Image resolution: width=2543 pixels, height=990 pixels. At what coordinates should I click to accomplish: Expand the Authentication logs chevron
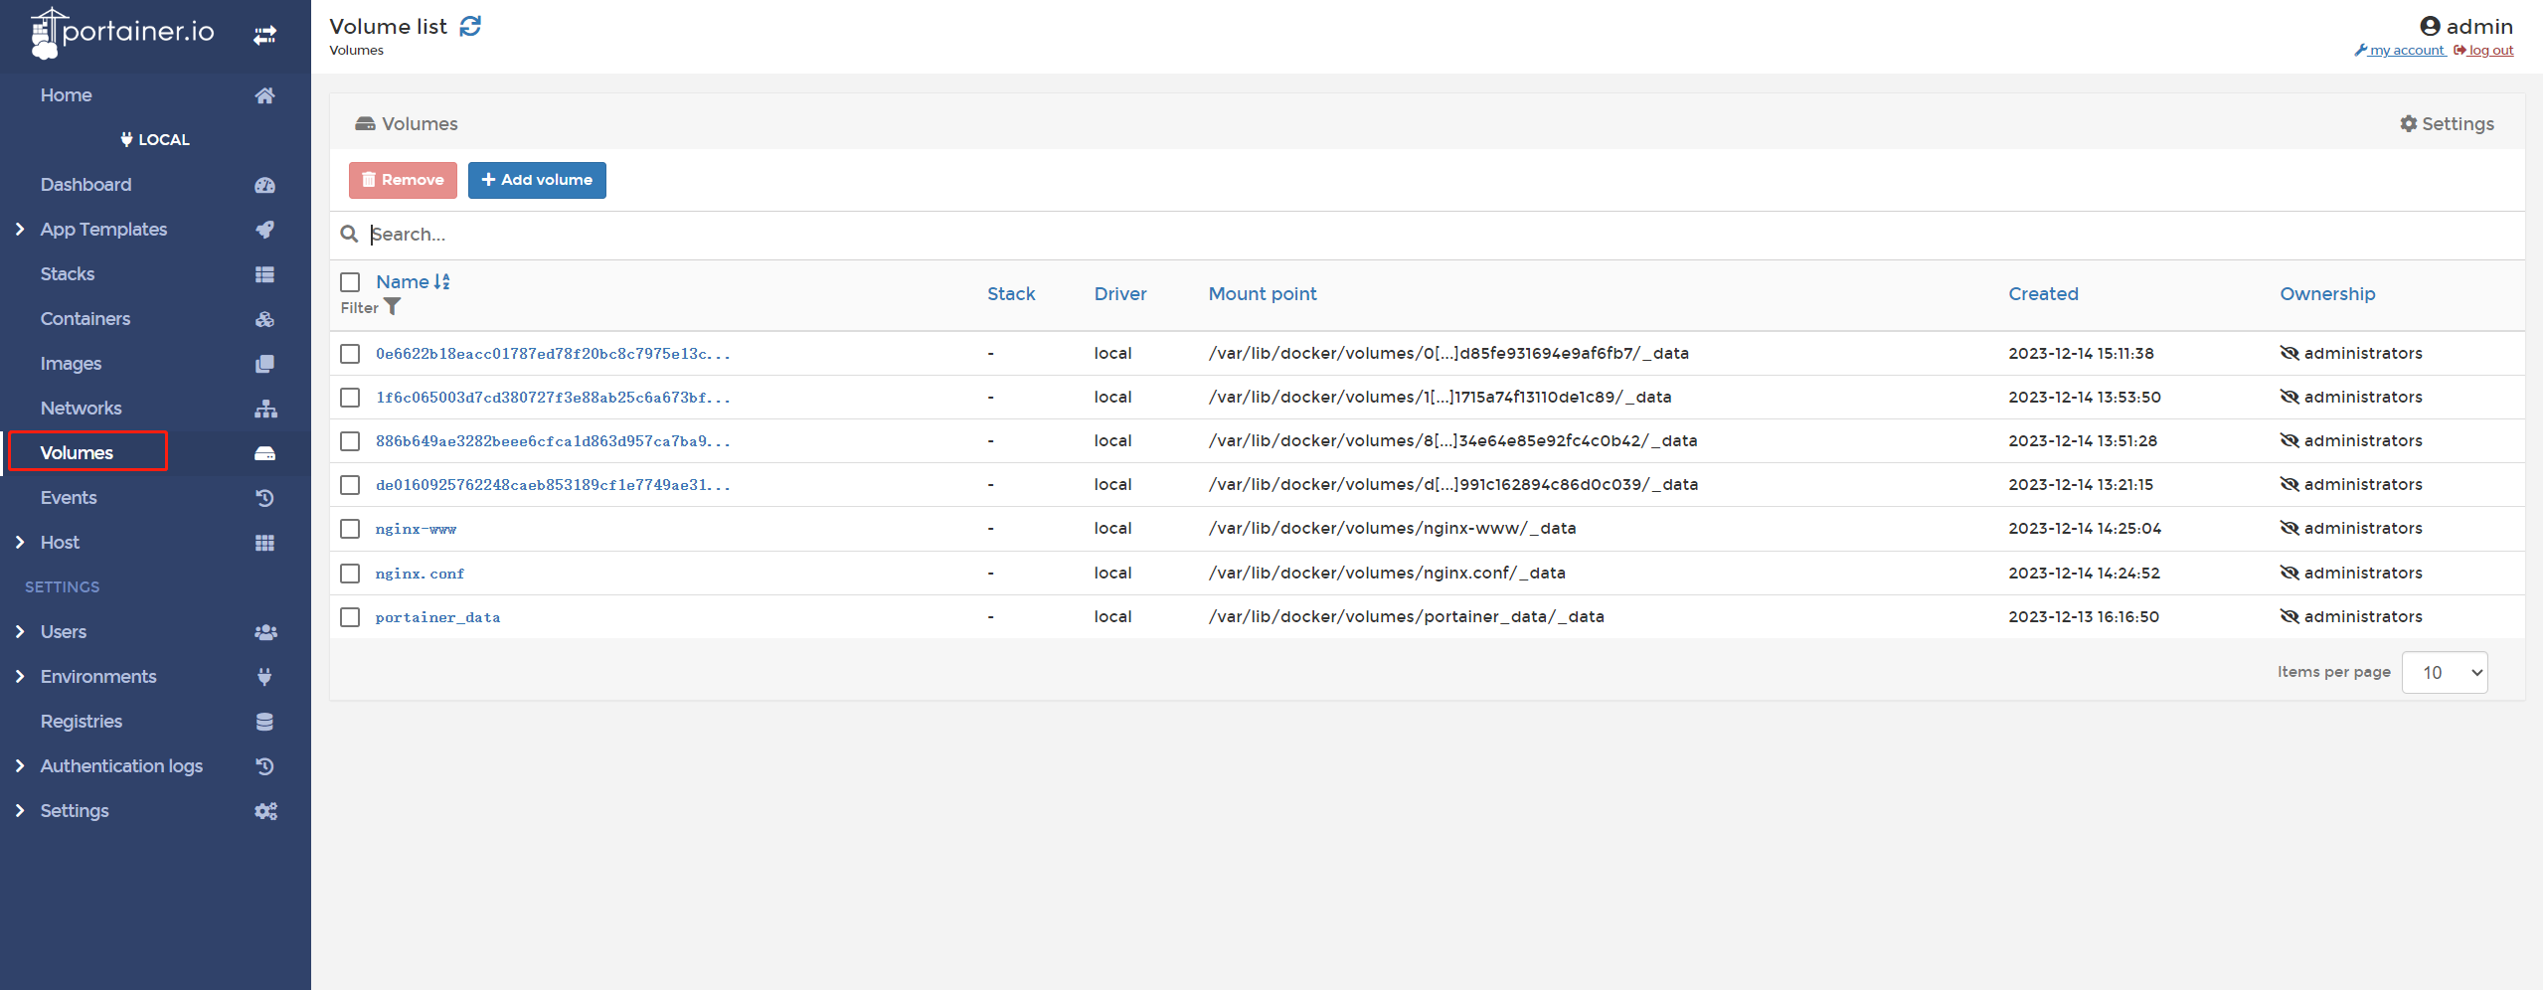[x=20, y=766]
